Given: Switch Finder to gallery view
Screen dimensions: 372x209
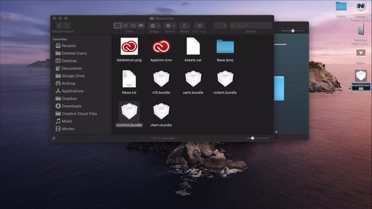Looking at the screenshot, I should pos(141,26).
